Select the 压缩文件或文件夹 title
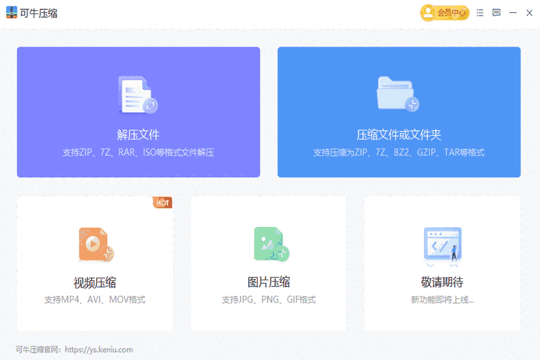Screen dimensions: 540x360 pos(399,134)
